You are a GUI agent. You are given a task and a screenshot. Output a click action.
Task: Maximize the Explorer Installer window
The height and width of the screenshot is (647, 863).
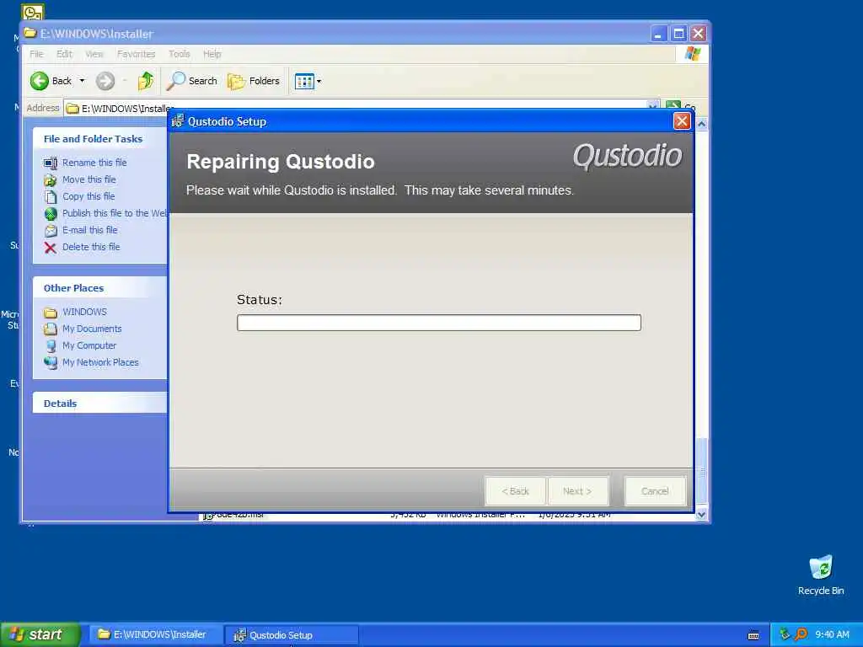pos(678,34)
